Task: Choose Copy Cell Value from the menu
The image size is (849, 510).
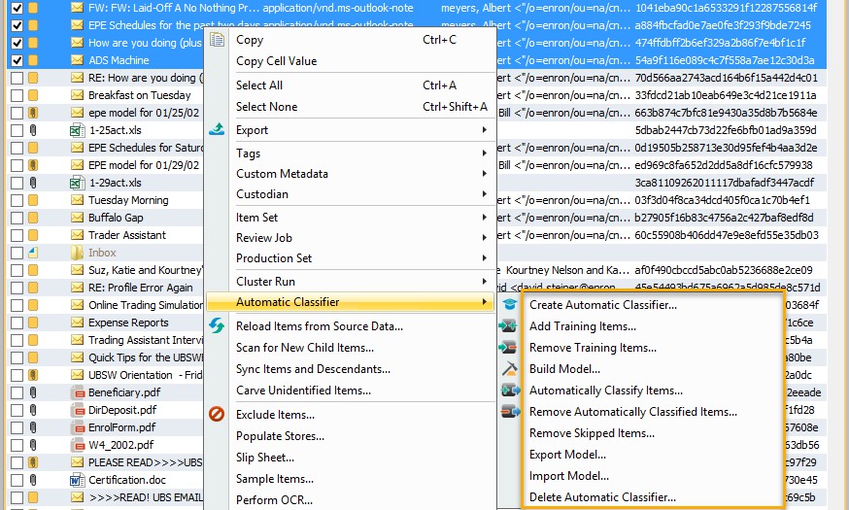Action: point(276,61)
